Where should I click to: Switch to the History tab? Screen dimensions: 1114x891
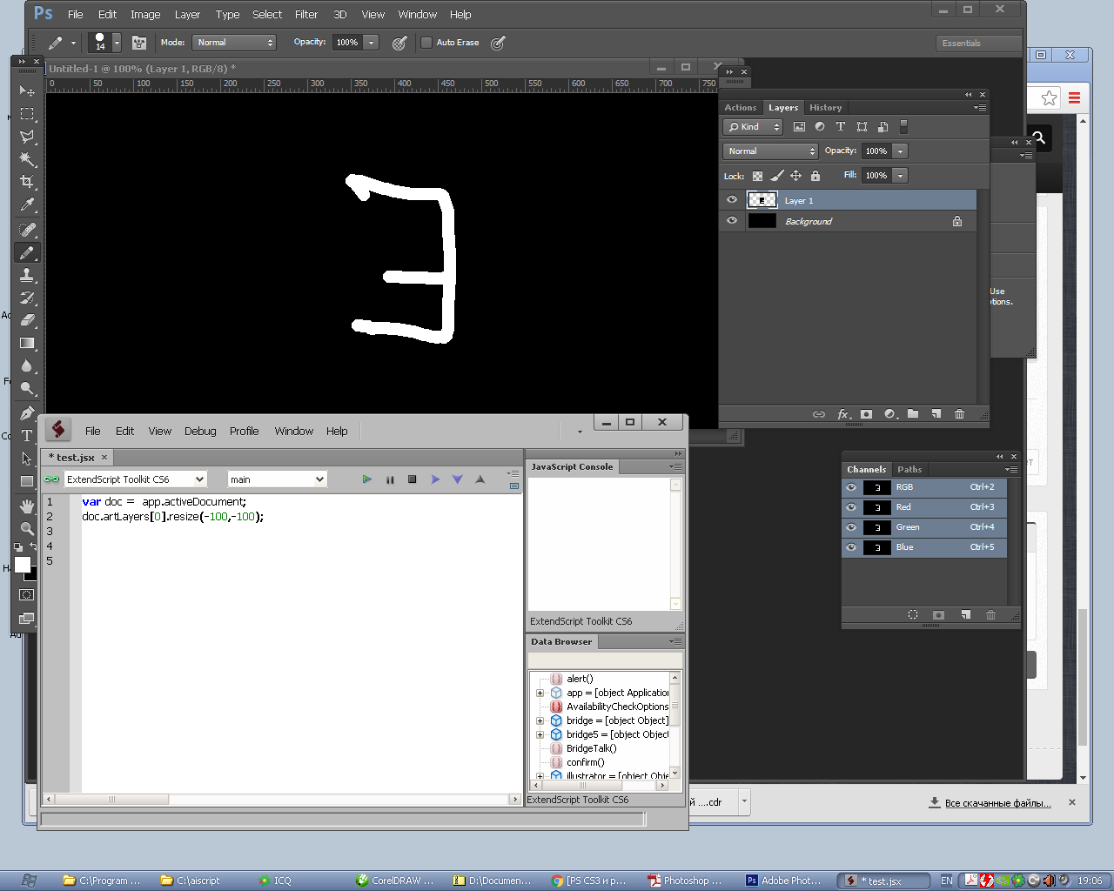825,108
